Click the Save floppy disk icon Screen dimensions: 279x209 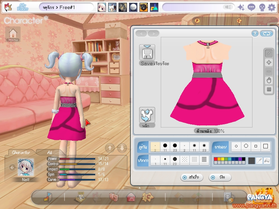[147, 52]
